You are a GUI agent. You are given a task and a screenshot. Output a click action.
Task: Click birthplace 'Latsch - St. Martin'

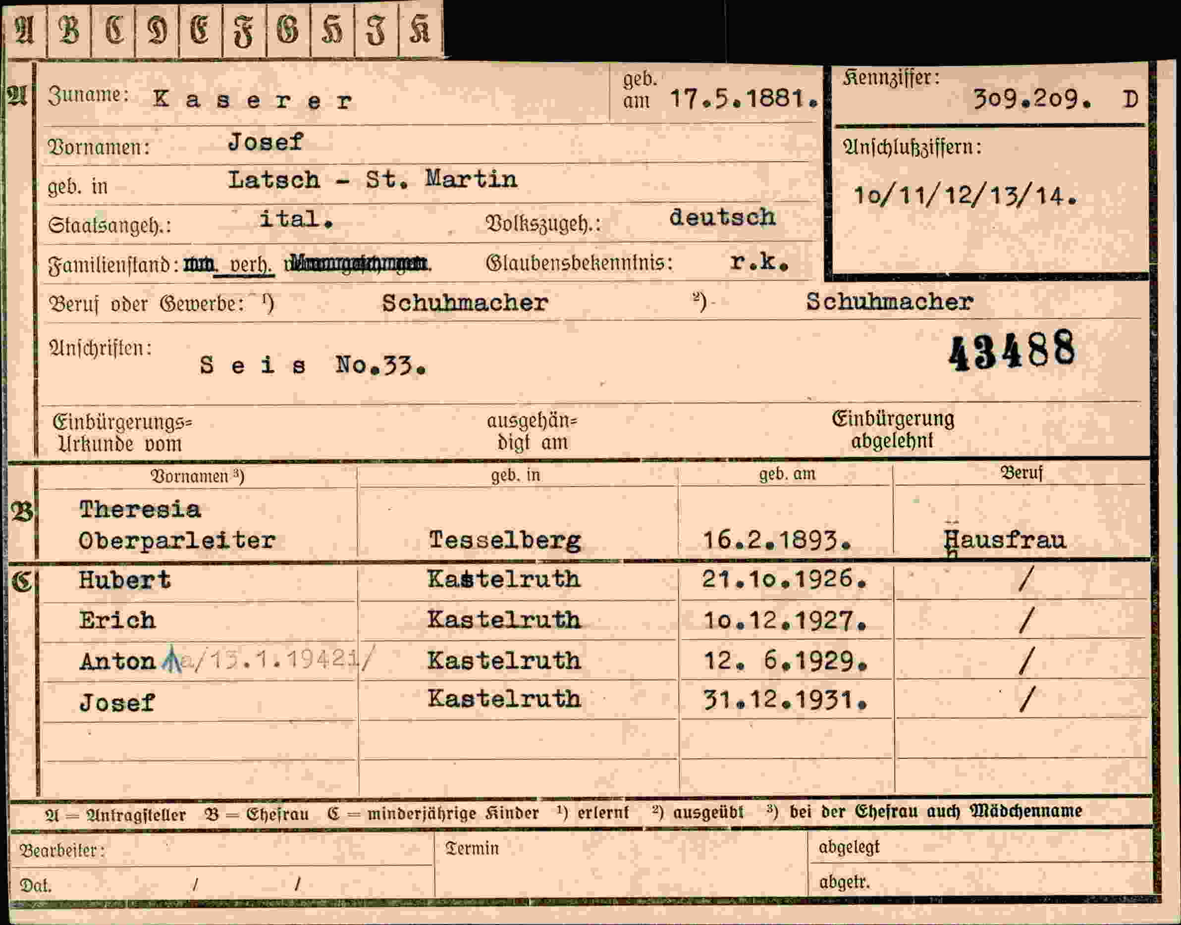coord(372,179)
